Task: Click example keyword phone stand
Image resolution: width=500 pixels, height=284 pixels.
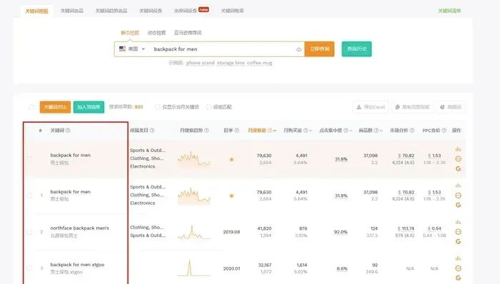Action: [x=200, y=63]
